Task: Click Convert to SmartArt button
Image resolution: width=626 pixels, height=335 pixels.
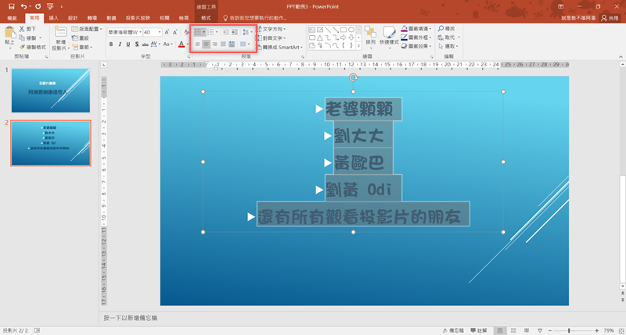Action: [283, 46]
